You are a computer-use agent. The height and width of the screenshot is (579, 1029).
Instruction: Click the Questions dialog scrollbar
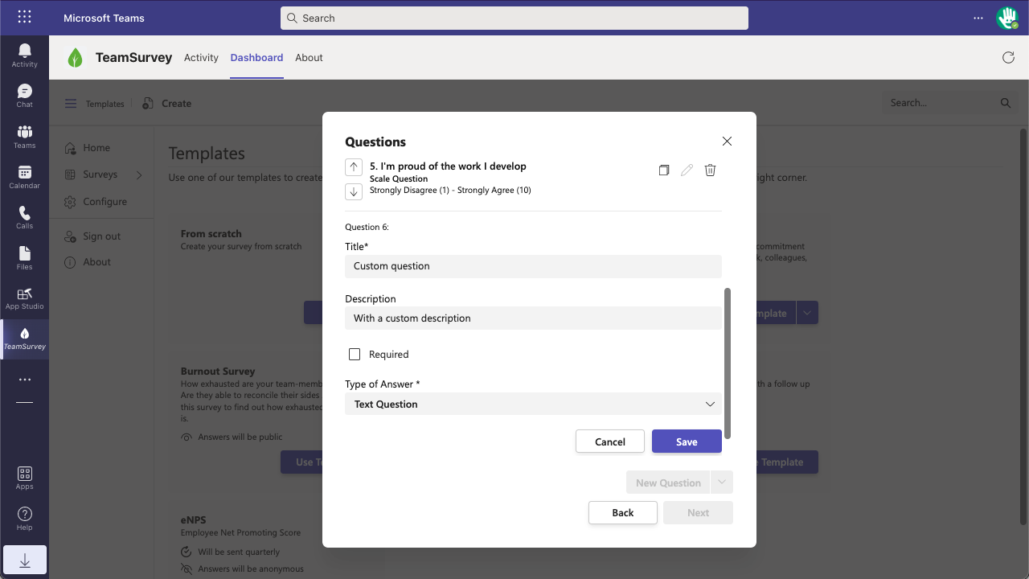728,363
